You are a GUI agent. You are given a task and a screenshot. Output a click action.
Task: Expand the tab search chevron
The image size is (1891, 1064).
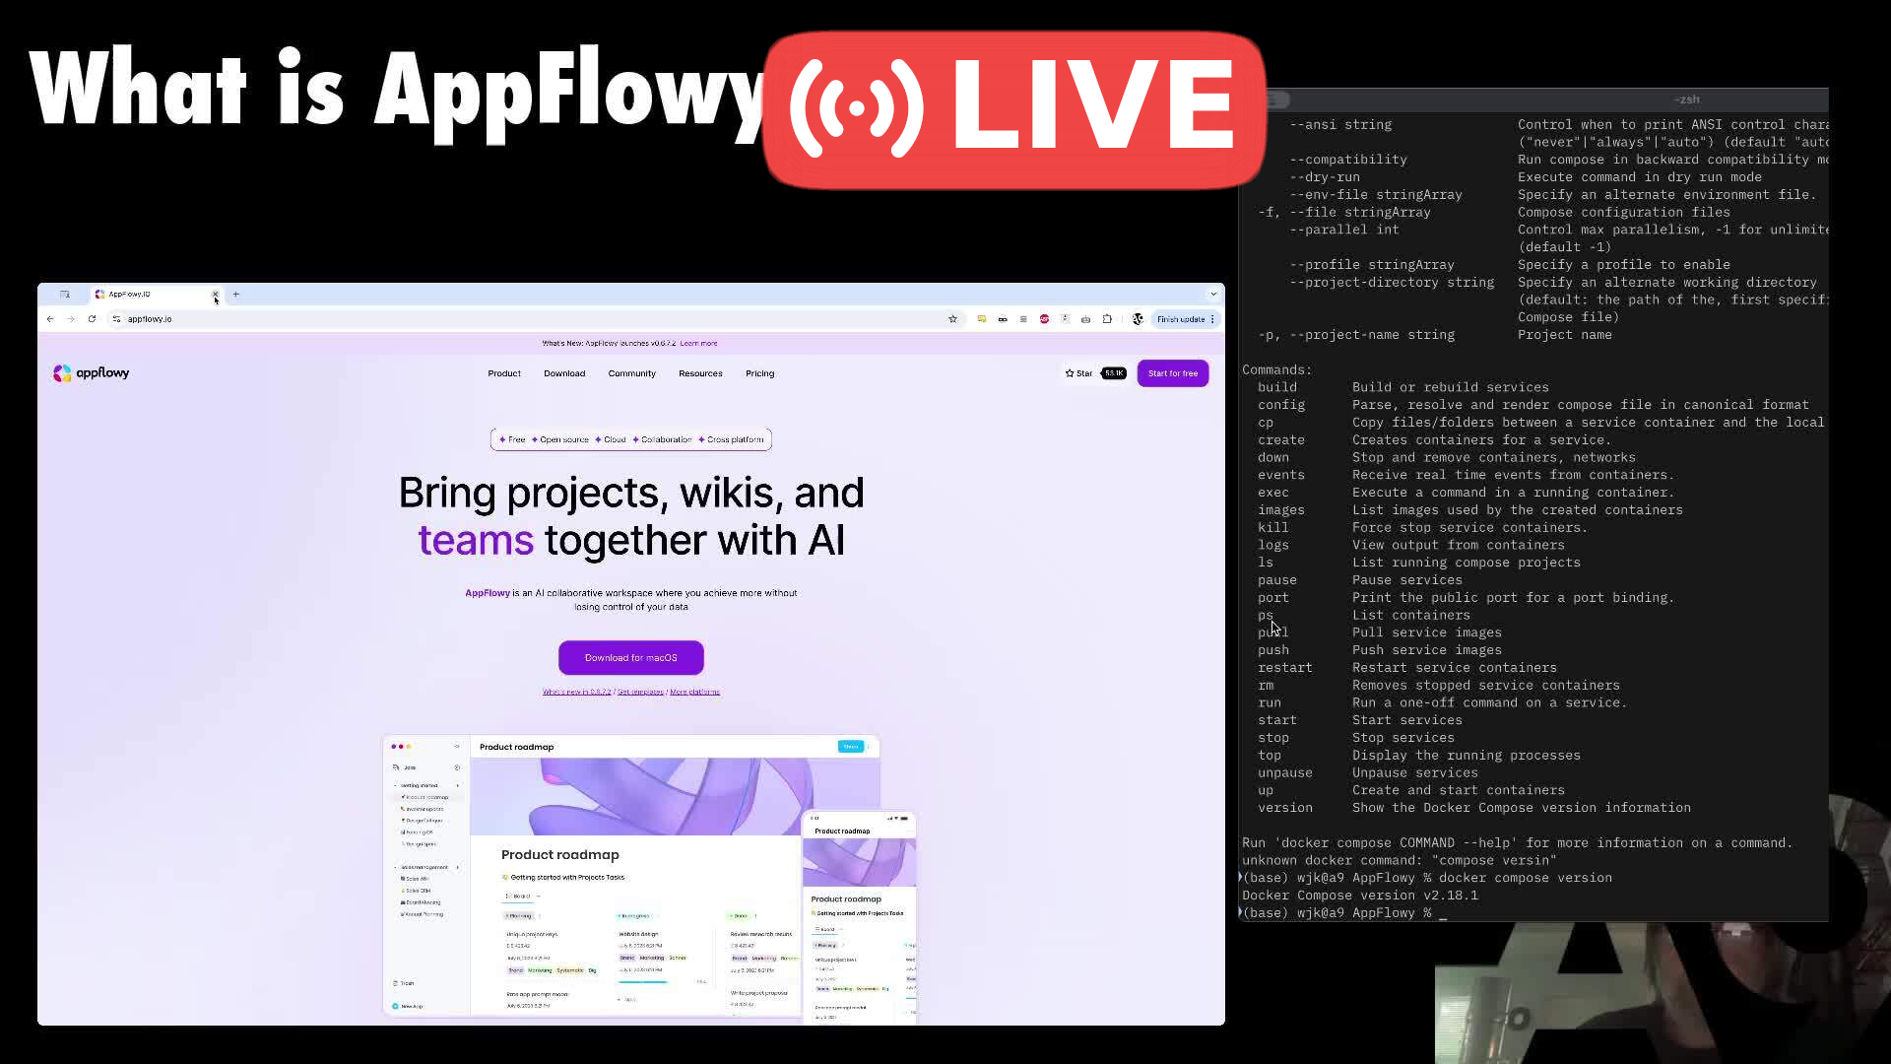click(x=1213, y=295)
